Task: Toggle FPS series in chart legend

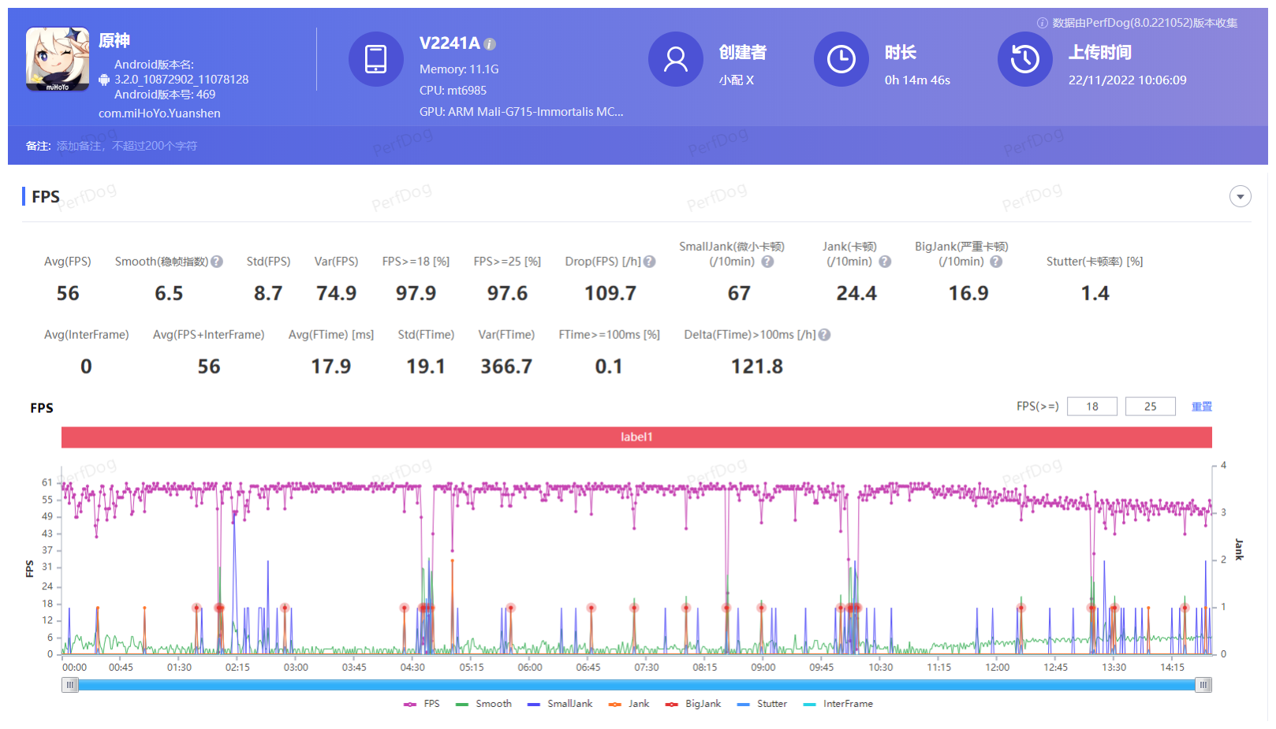Action: (422, 704)
